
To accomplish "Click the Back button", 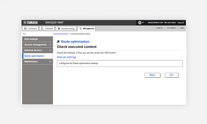I will 152,75.
